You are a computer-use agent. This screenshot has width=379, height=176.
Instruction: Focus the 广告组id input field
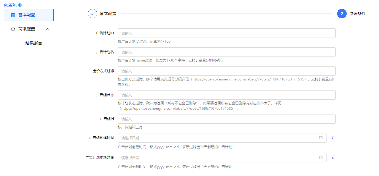coord(227,119)
